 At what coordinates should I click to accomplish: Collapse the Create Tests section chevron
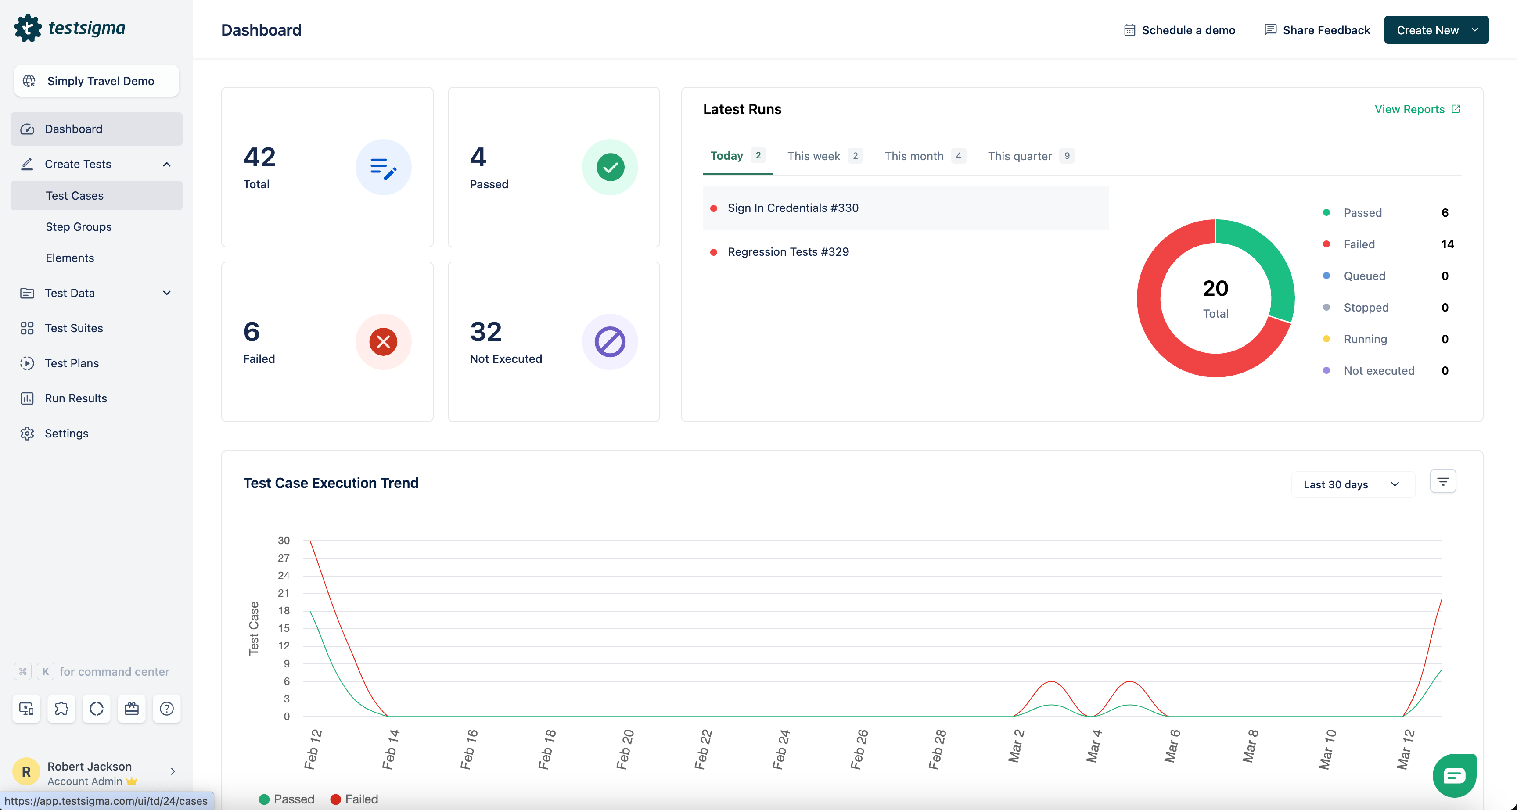tap(167, 164)
